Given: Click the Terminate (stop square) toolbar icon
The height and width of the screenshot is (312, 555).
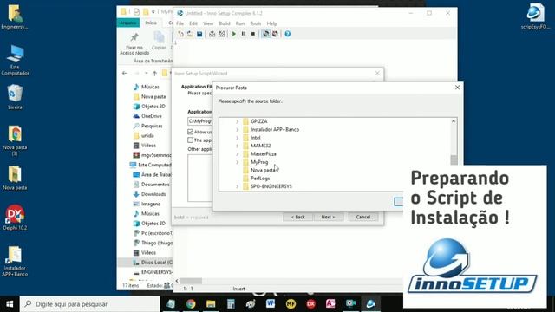Looking at the screenshot, I should [253, 34].
